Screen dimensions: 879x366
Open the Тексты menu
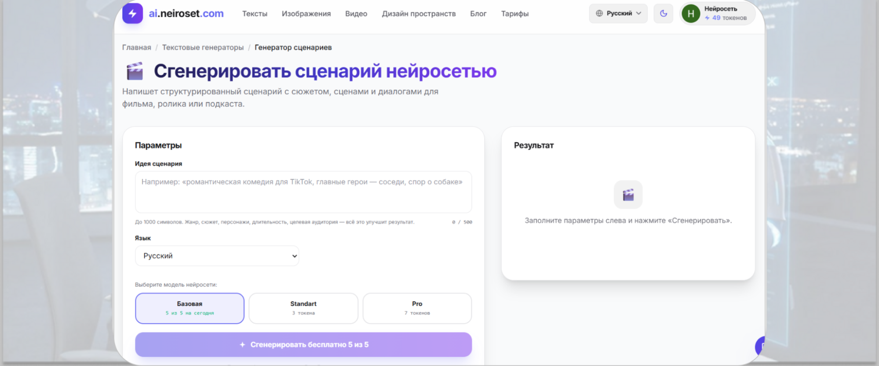(255, 14)
